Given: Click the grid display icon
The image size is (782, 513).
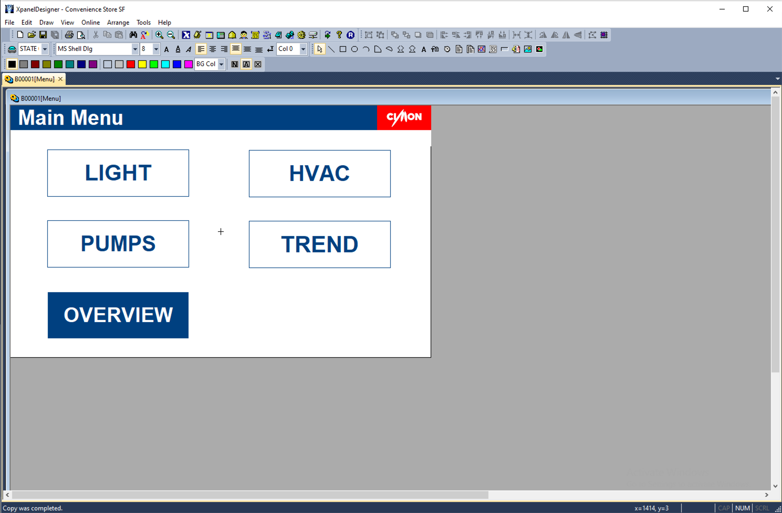Looking at the screenshot, I should tap(604, 35).
